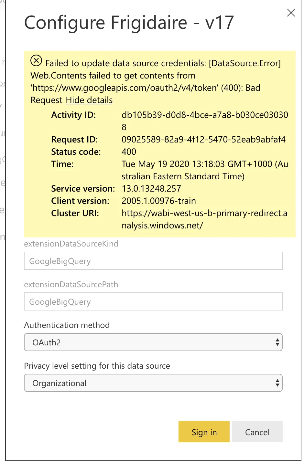This screenshot has width=304, height=462.
Task: Click the Request ID value
Action: point(203,140)
